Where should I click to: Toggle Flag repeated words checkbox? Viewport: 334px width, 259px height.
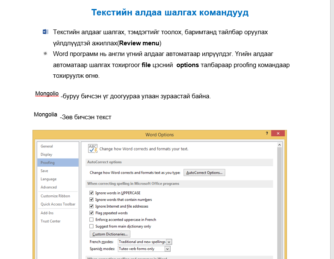(x=92, y=213)
